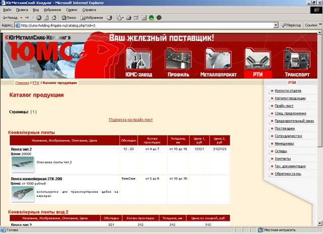Image resolution: width=323 pixels, height=234 pixels.
Task: Open Предварительный заказ sidebar link
Action: [x=294, y=121]
